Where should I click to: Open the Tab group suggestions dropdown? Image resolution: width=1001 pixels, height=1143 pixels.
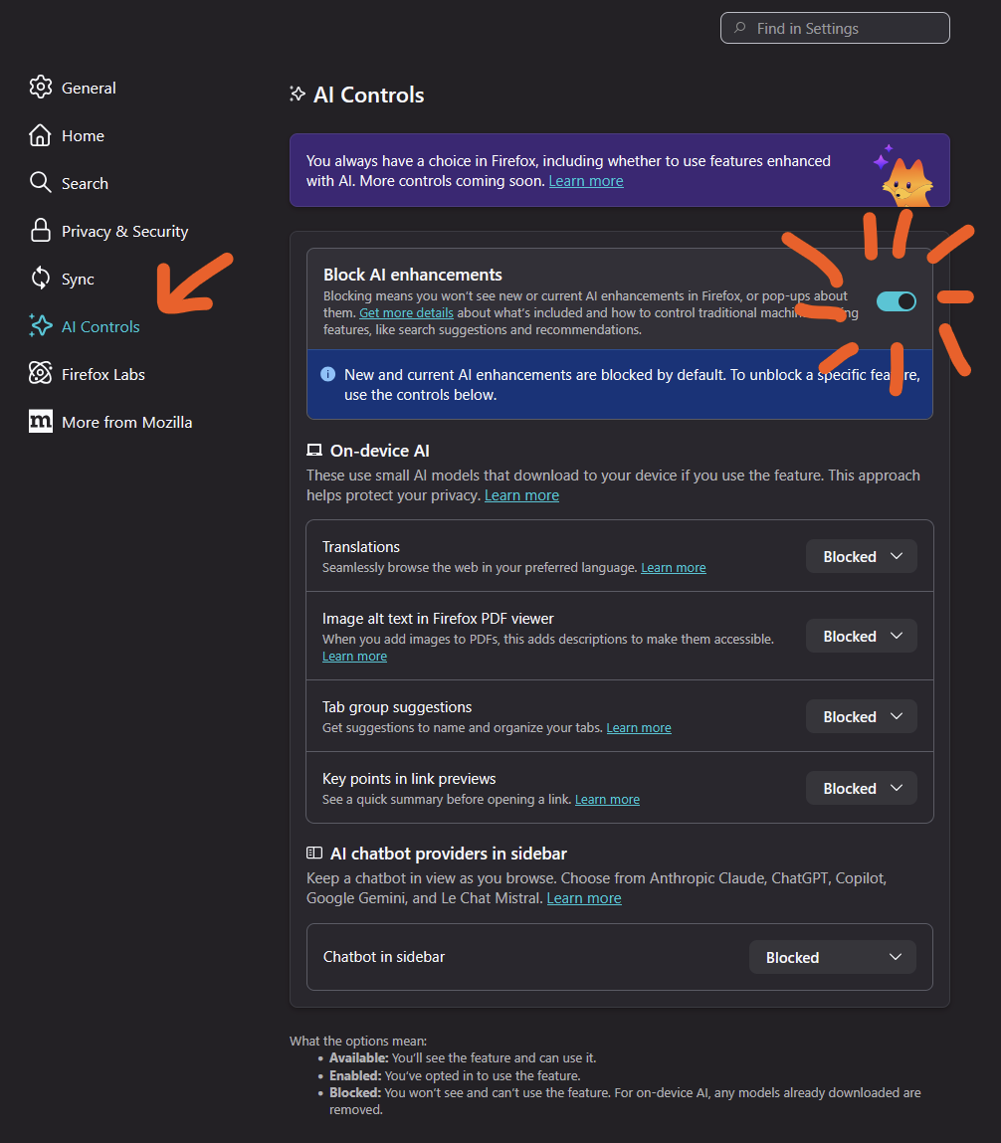click(861, 717)
